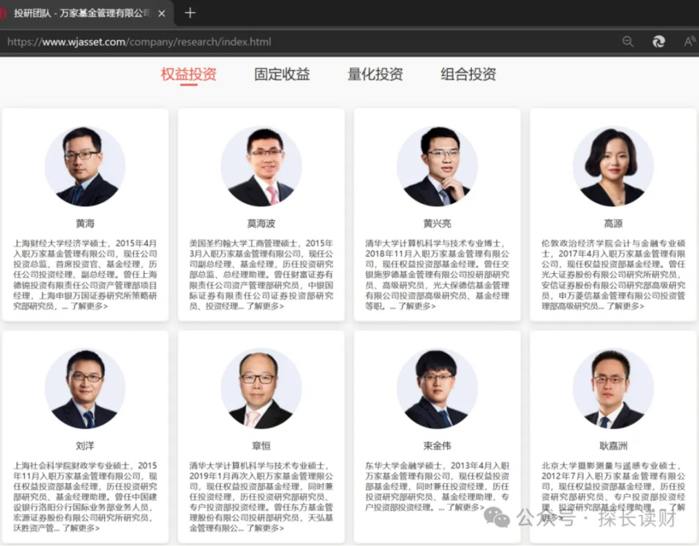Click the name 耿嘉洲
699x546 pixels.
(613, 446)
